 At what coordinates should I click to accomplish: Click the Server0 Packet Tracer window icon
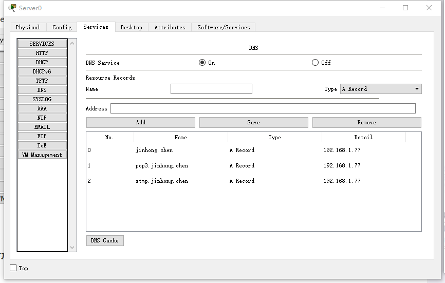pos(12,8)
